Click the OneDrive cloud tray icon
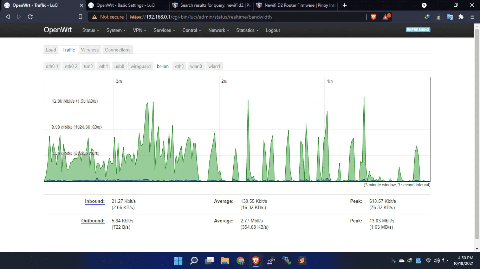The image size is (480, 269). click(x=402, y=261)
